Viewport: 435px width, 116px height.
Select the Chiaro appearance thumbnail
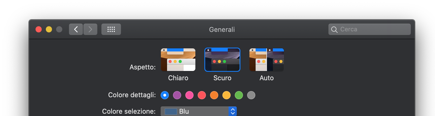point(178,60)
